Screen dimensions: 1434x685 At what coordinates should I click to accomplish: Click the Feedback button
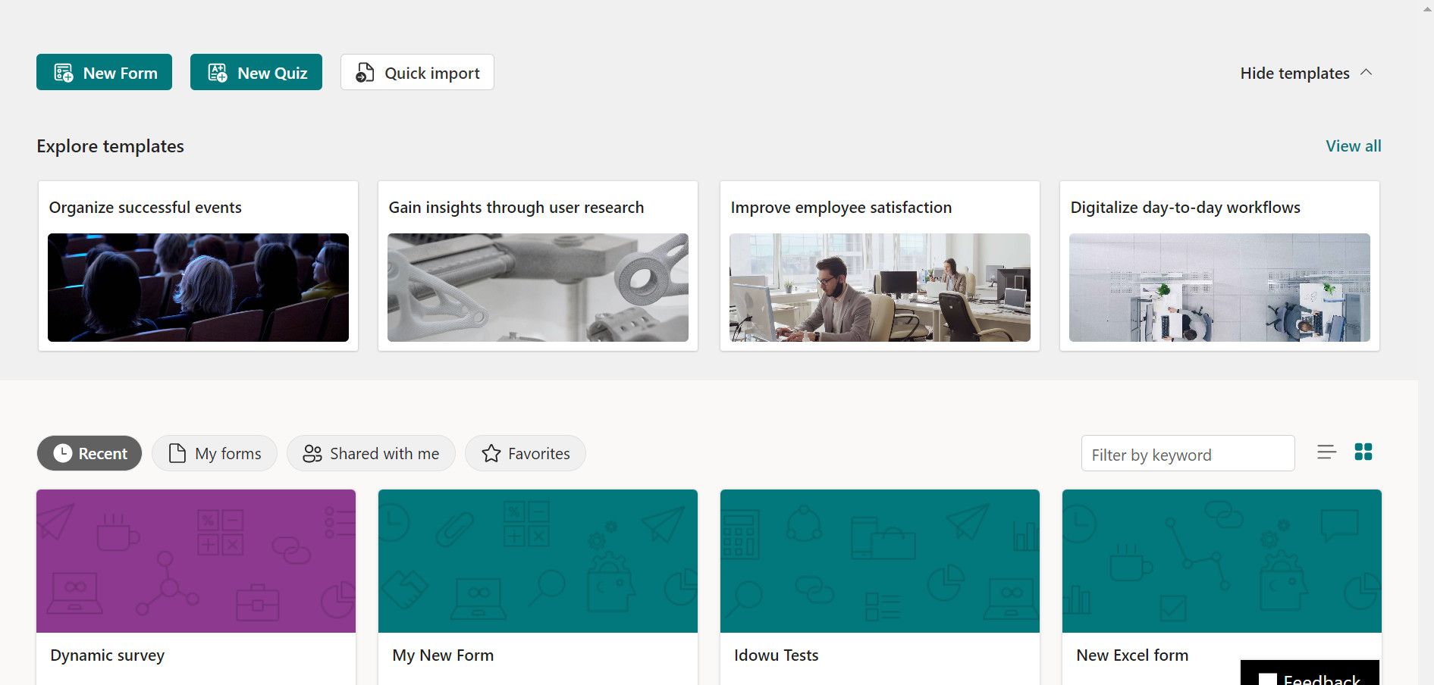(x=1309, y=676)
